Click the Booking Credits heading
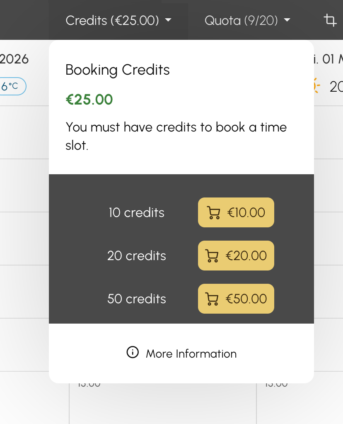The image size is (343, 424). (x=118, y=70)
